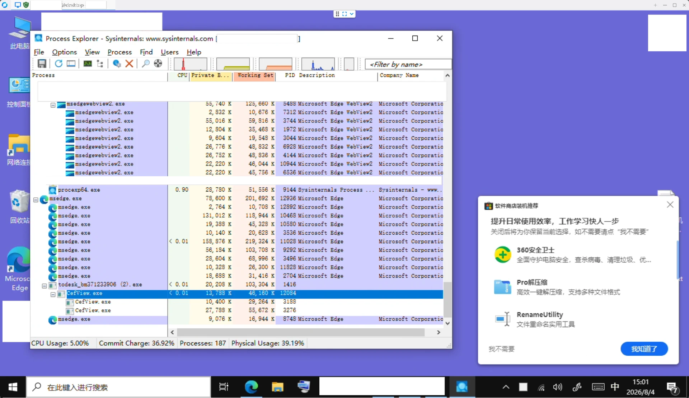Open the File menu

[x=39, y=52]
